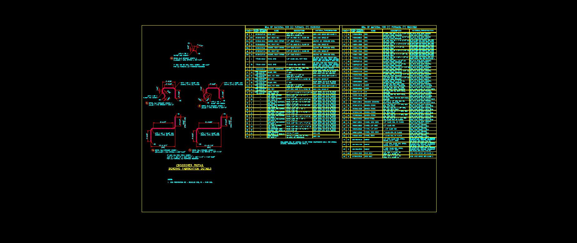The height and width of the screenshot is (243, 577).
Task: Select the spool No.4 balloon marker 11
Action: [x=190, y=150]
